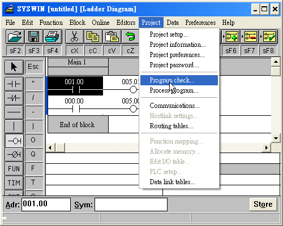Image resolution: width=283 pixels, height=226 pixels.
Task: Select the output coil tool
Action: (14, 141)
